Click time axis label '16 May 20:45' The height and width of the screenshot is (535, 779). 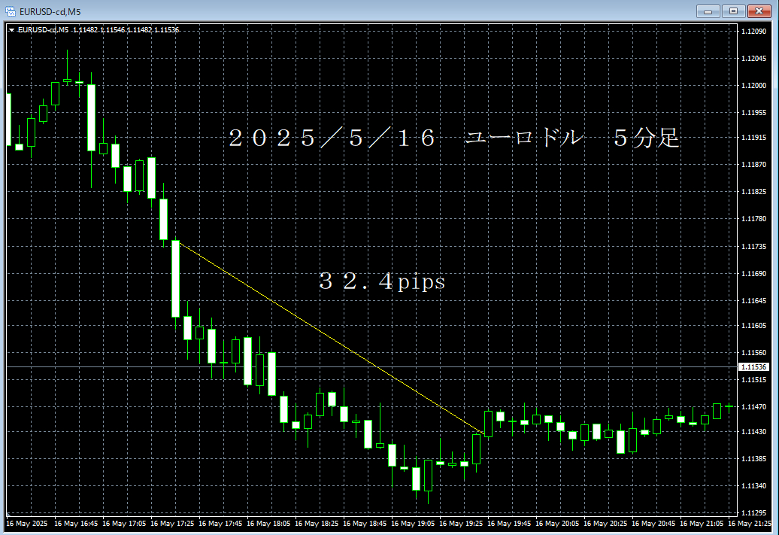click(x=654, y=524)
